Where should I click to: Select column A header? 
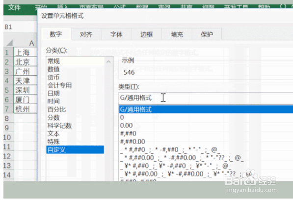[26, 43]
